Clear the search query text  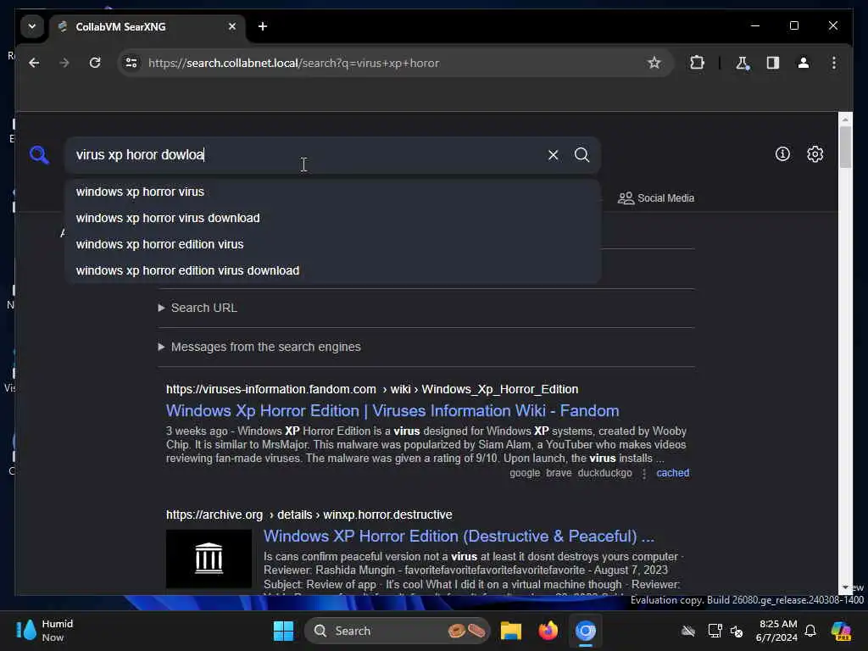[553, 155]
